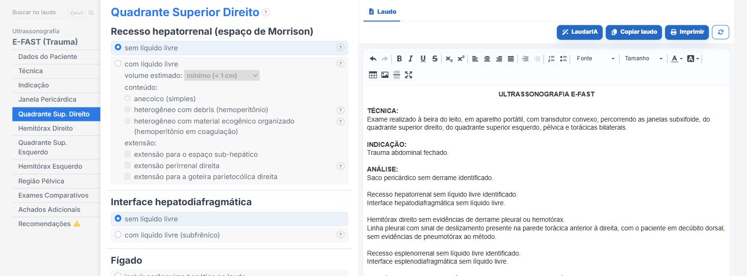747x276 pixels.
Task: Open Recomendações section
Action: tap(56, 224)
